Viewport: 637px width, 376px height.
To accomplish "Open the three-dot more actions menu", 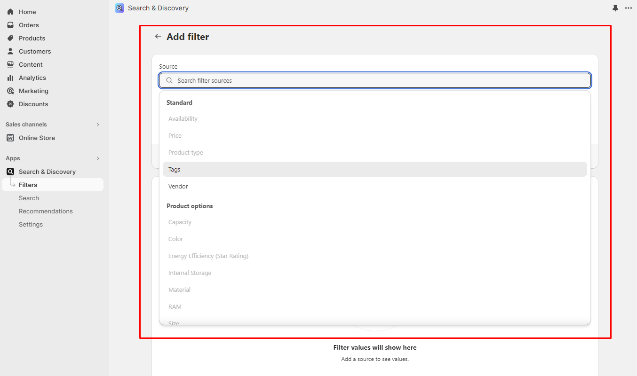I will coord(629,8).
